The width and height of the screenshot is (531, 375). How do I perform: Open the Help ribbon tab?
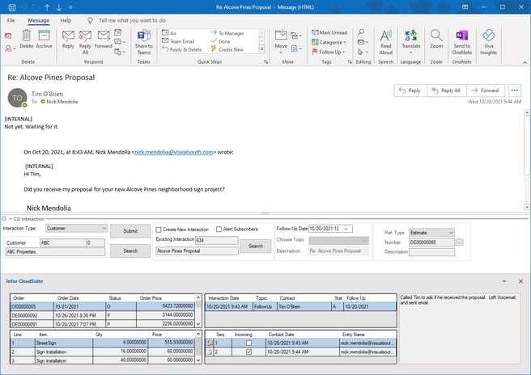pos(66,19)
